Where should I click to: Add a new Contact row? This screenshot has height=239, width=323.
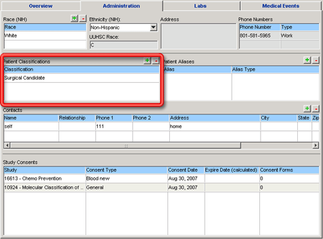(307, 109)
